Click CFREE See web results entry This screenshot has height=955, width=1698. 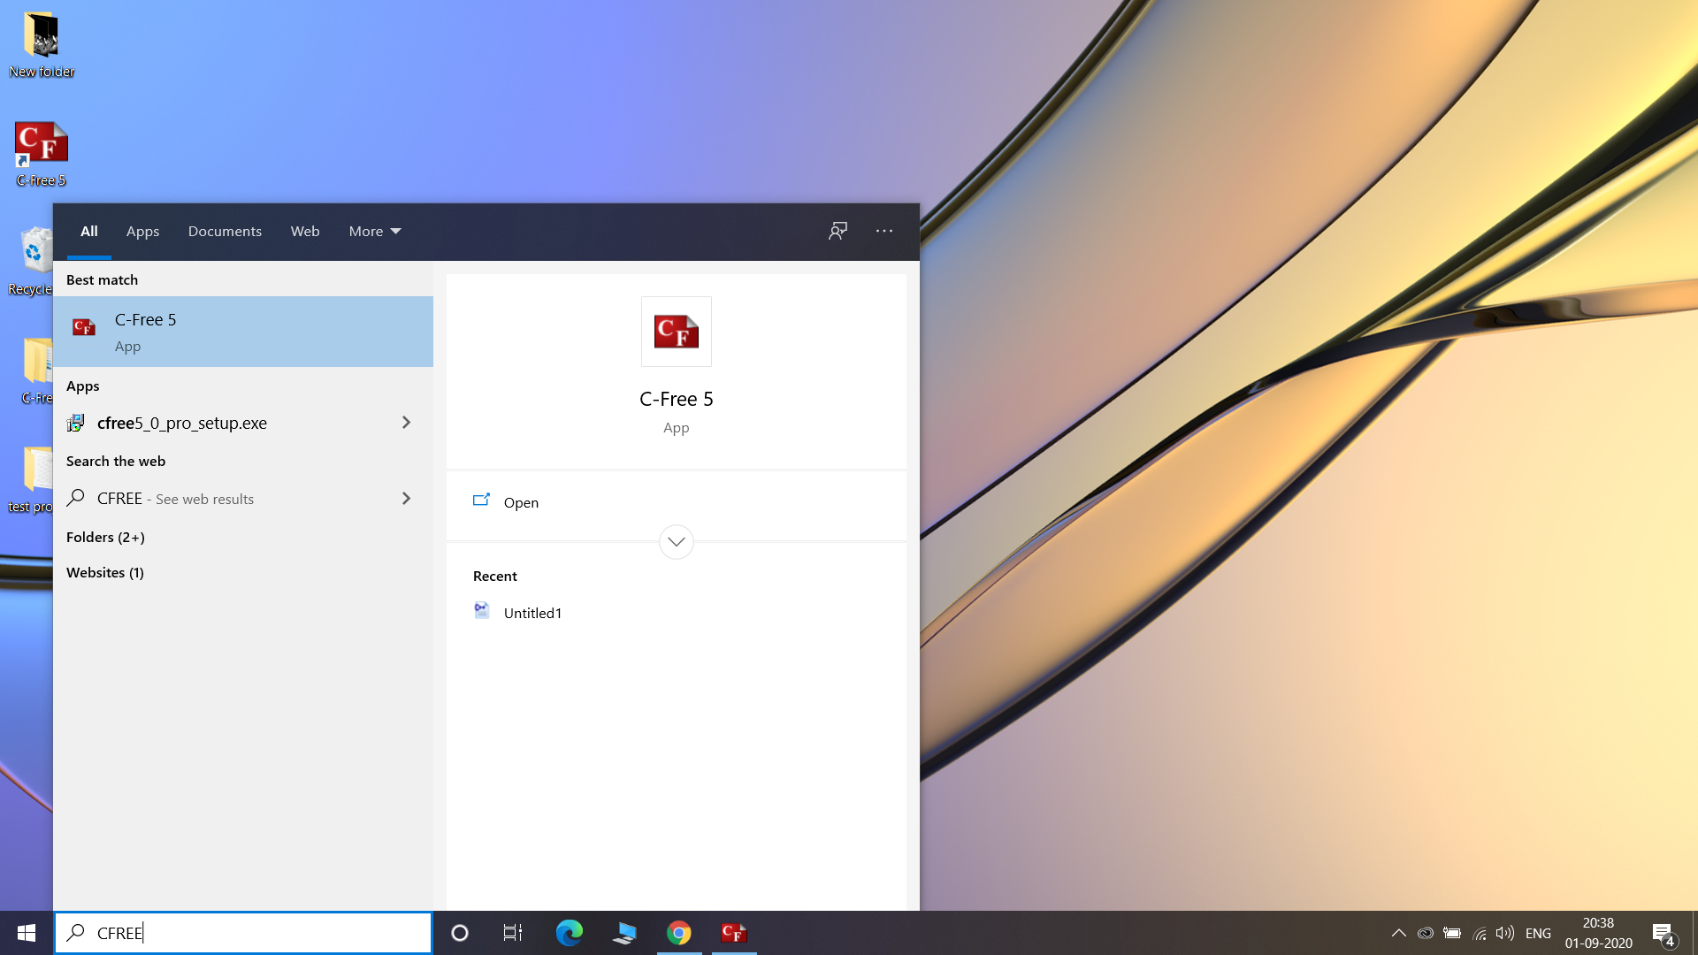point(243,499)
